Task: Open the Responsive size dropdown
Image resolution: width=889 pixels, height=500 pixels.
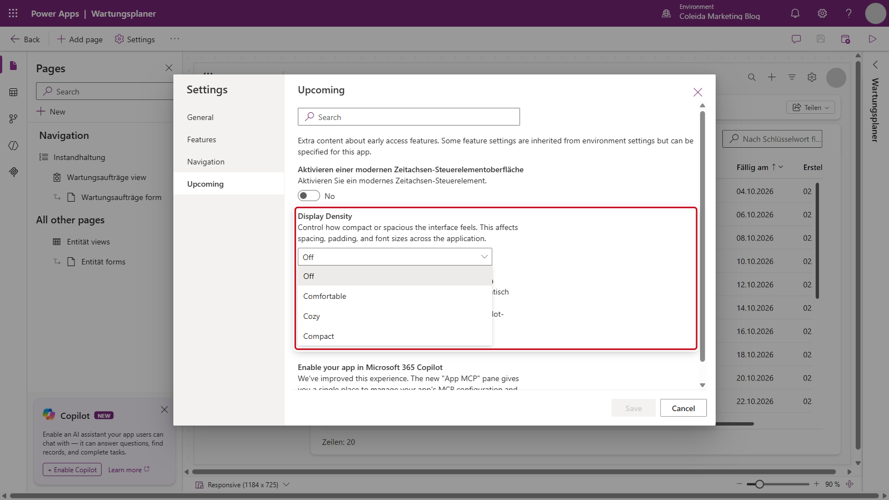Action: pyautogui.click(x=243, y=484)
